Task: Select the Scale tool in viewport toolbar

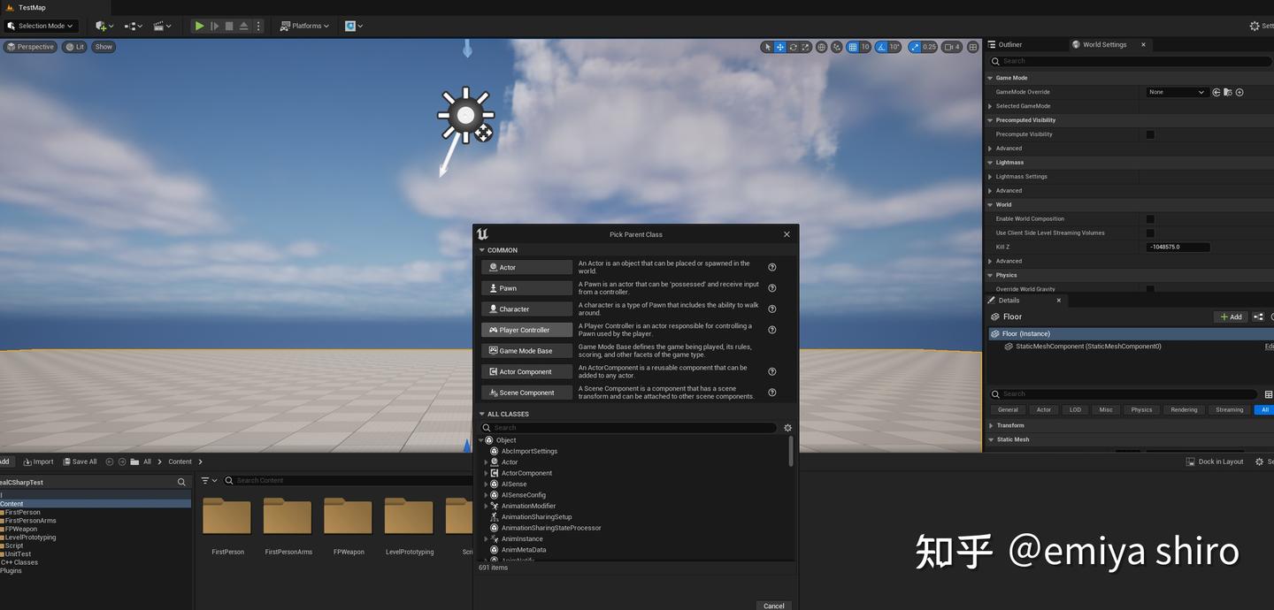Action: pos(806,47)
